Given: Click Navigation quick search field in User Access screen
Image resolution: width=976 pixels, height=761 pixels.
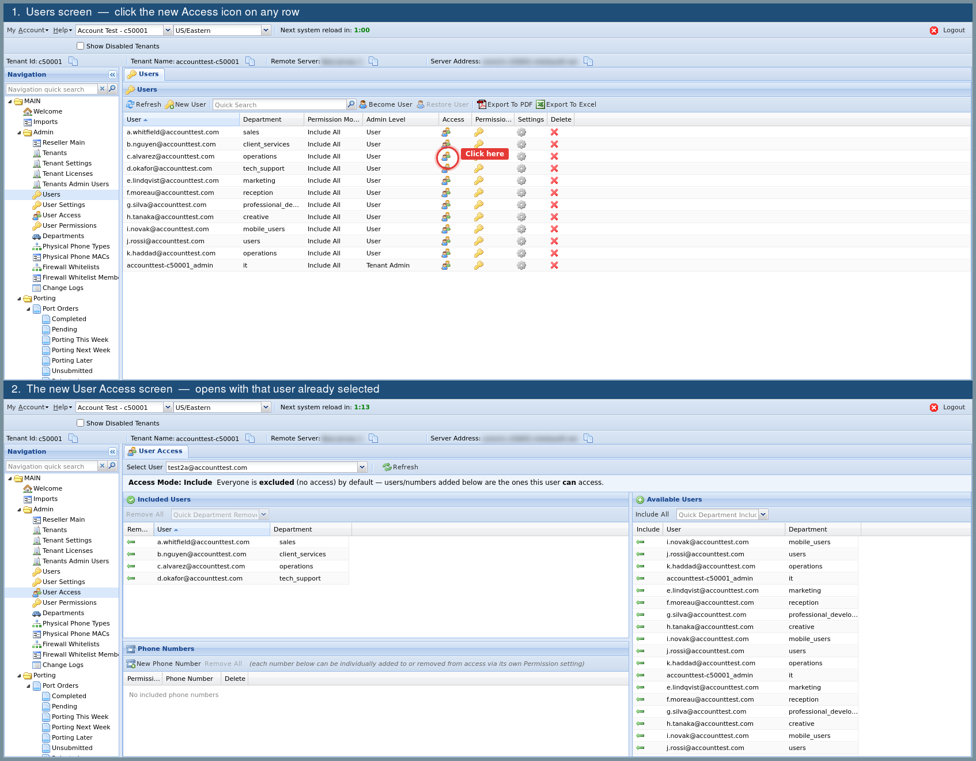Looking at the screenshot, I should point(51,466).
